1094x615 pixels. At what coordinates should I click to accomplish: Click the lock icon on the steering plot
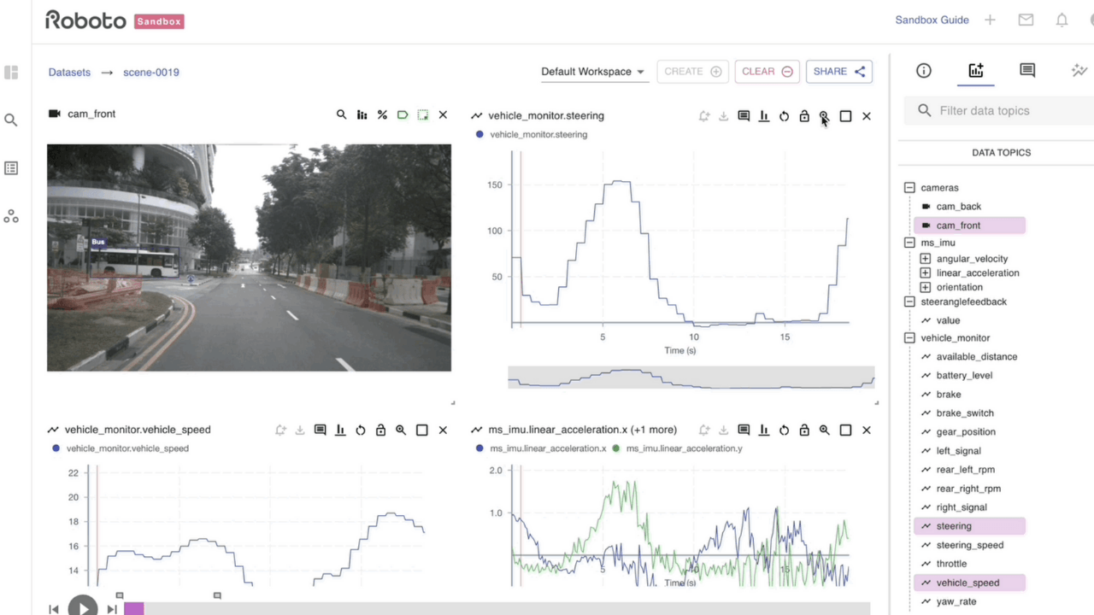pos(804,116)
